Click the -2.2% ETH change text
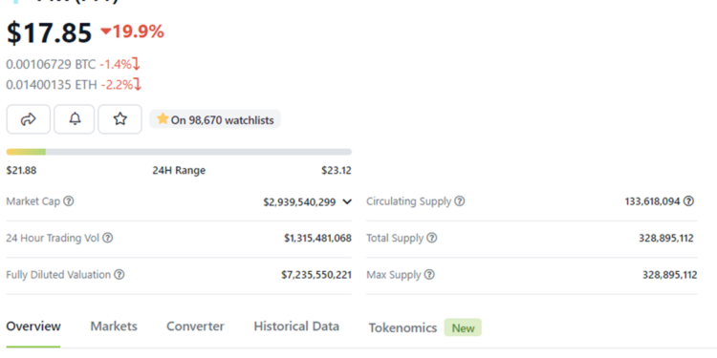717x358 pixels. [118, 84]
